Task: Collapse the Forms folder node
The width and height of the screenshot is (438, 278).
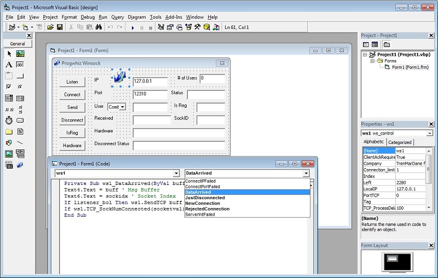Action: 372,61
